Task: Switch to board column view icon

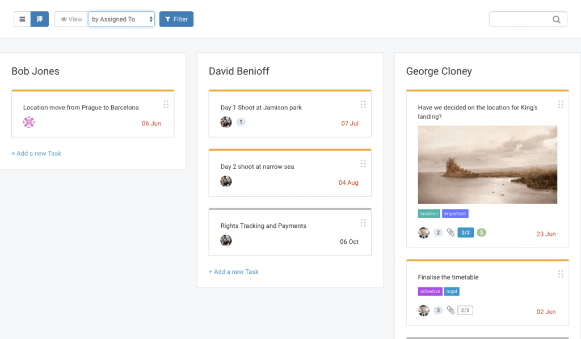Action: click(x=40, y=19)
